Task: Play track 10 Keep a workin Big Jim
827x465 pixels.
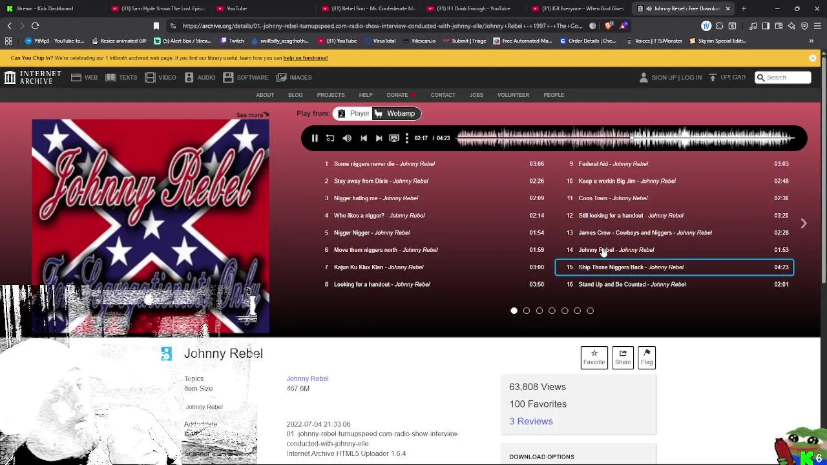Action: pyautogui.click(x=675, y=181)
